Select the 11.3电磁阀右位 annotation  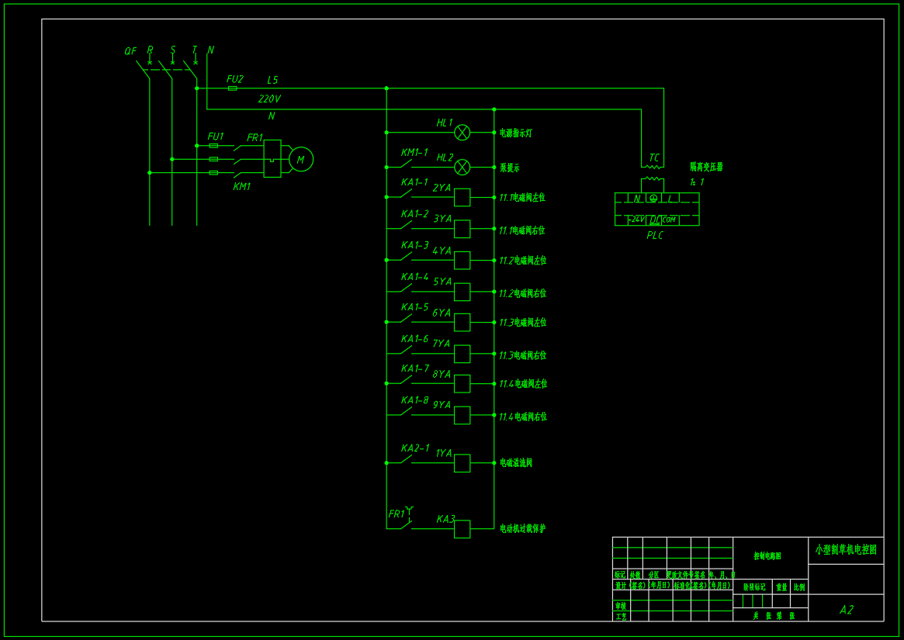pyautogui.click(x=523, y=355)
